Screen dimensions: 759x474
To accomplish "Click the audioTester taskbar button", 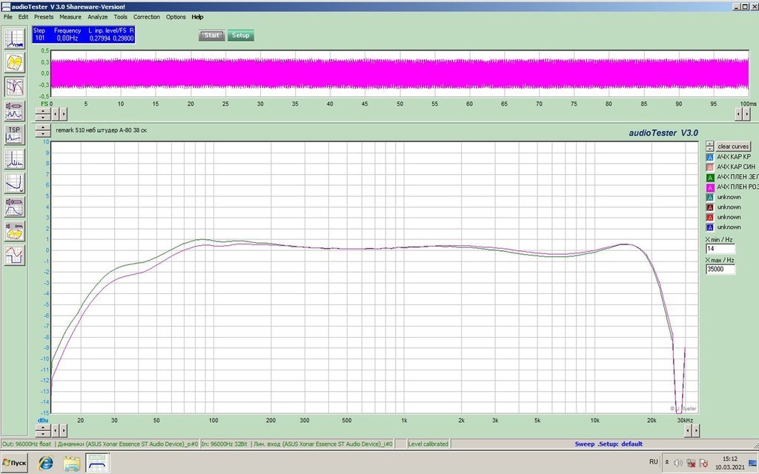I will coord(98,463).
